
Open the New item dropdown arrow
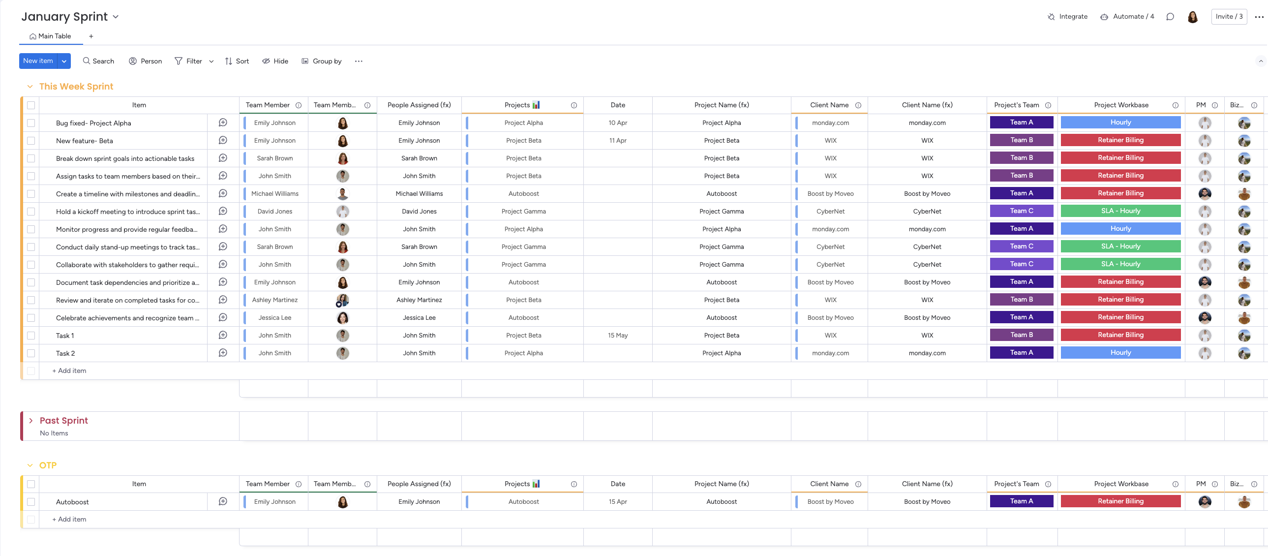pos(64,61)
